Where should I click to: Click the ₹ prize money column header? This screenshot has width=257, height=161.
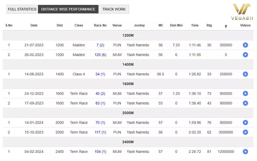(226, 25)
